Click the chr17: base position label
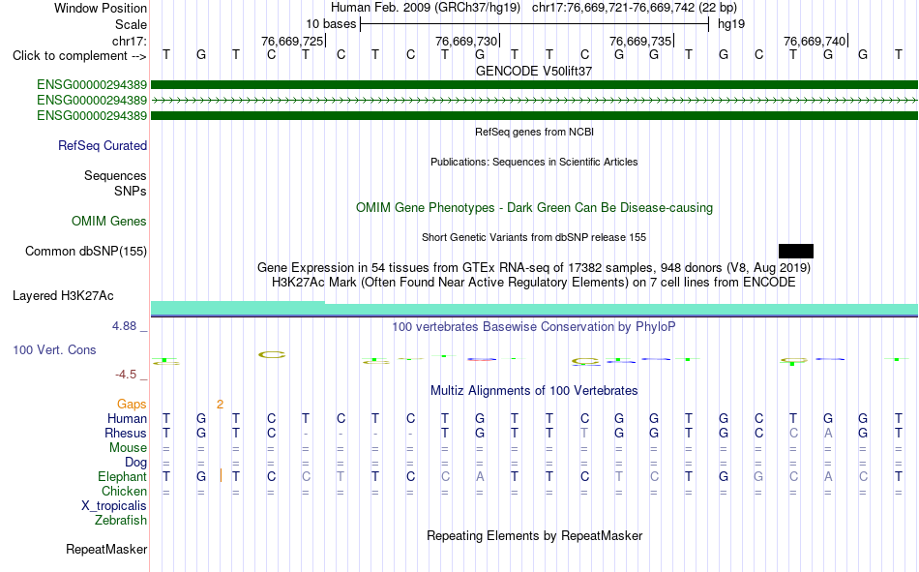 coord(130,41)
